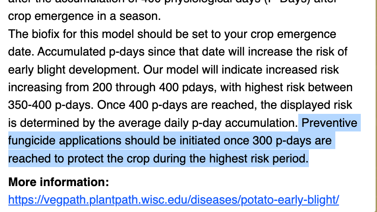Click the words 'displayed risk' in the text
The width and height of the screenshot is (377, 212).
[x=316, y=105]
